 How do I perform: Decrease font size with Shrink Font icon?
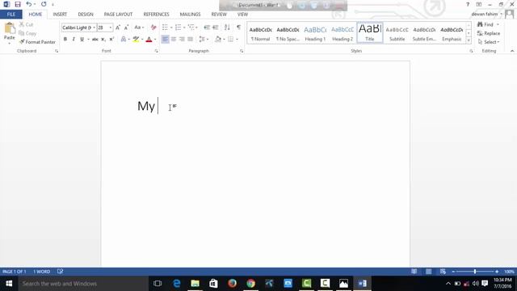126,27
